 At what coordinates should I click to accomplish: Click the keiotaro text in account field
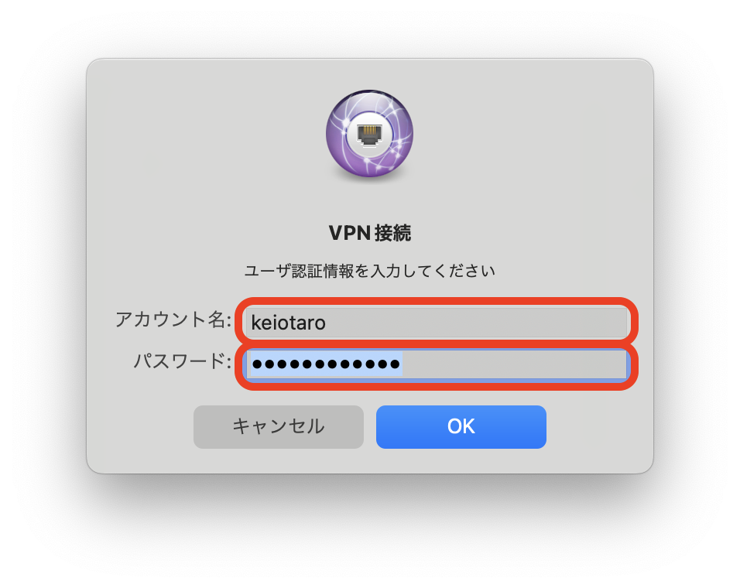point(289,323)
